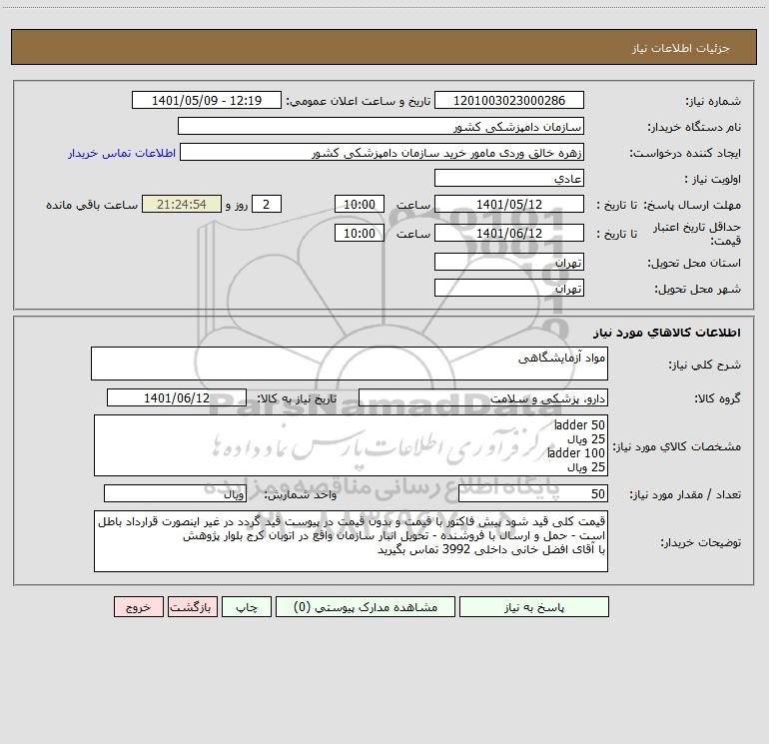This screenshot has height=744, width=769.
Task: Click the 'ساعت باقی مانده' label
Action: click(92, 205)
